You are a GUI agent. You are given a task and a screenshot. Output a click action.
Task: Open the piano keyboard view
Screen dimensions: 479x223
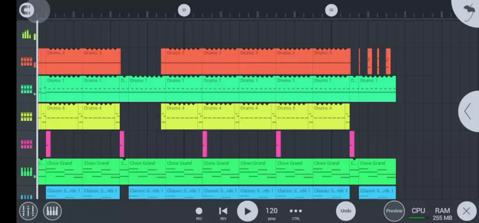click(52, 211)
